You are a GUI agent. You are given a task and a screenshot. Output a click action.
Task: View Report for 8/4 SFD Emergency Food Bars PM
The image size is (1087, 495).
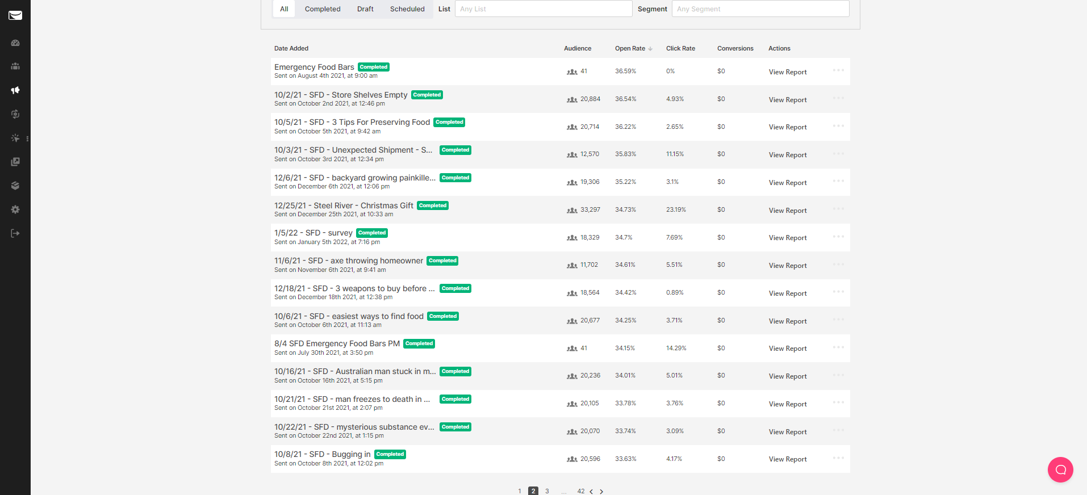788,349
